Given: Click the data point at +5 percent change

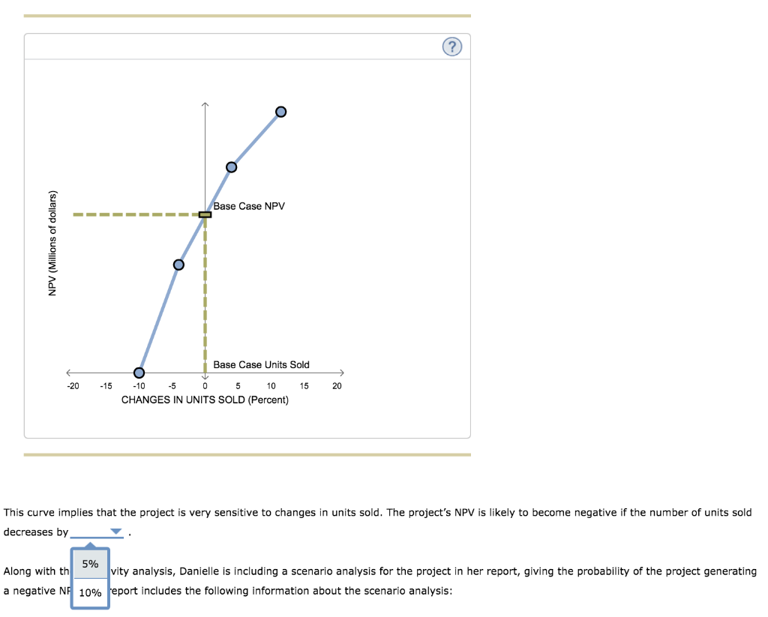Looking at the screenshot, I should pyautogui.click(x=230, y=166).
